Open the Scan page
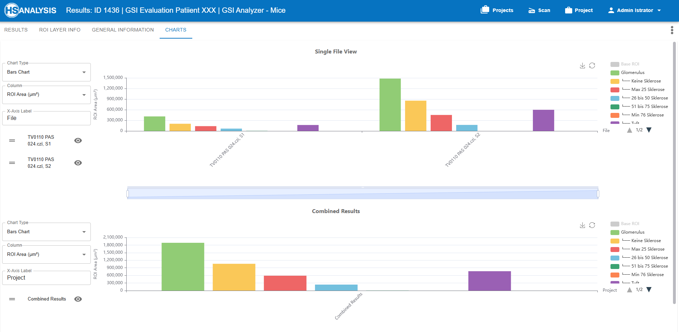The height and width of the screenshot is (332, 679). 539,10
